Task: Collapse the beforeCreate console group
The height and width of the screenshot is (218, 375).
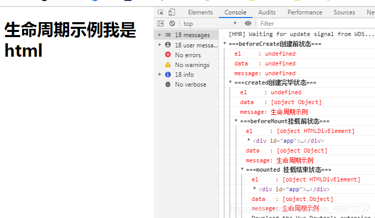Action: coord(224,43)
